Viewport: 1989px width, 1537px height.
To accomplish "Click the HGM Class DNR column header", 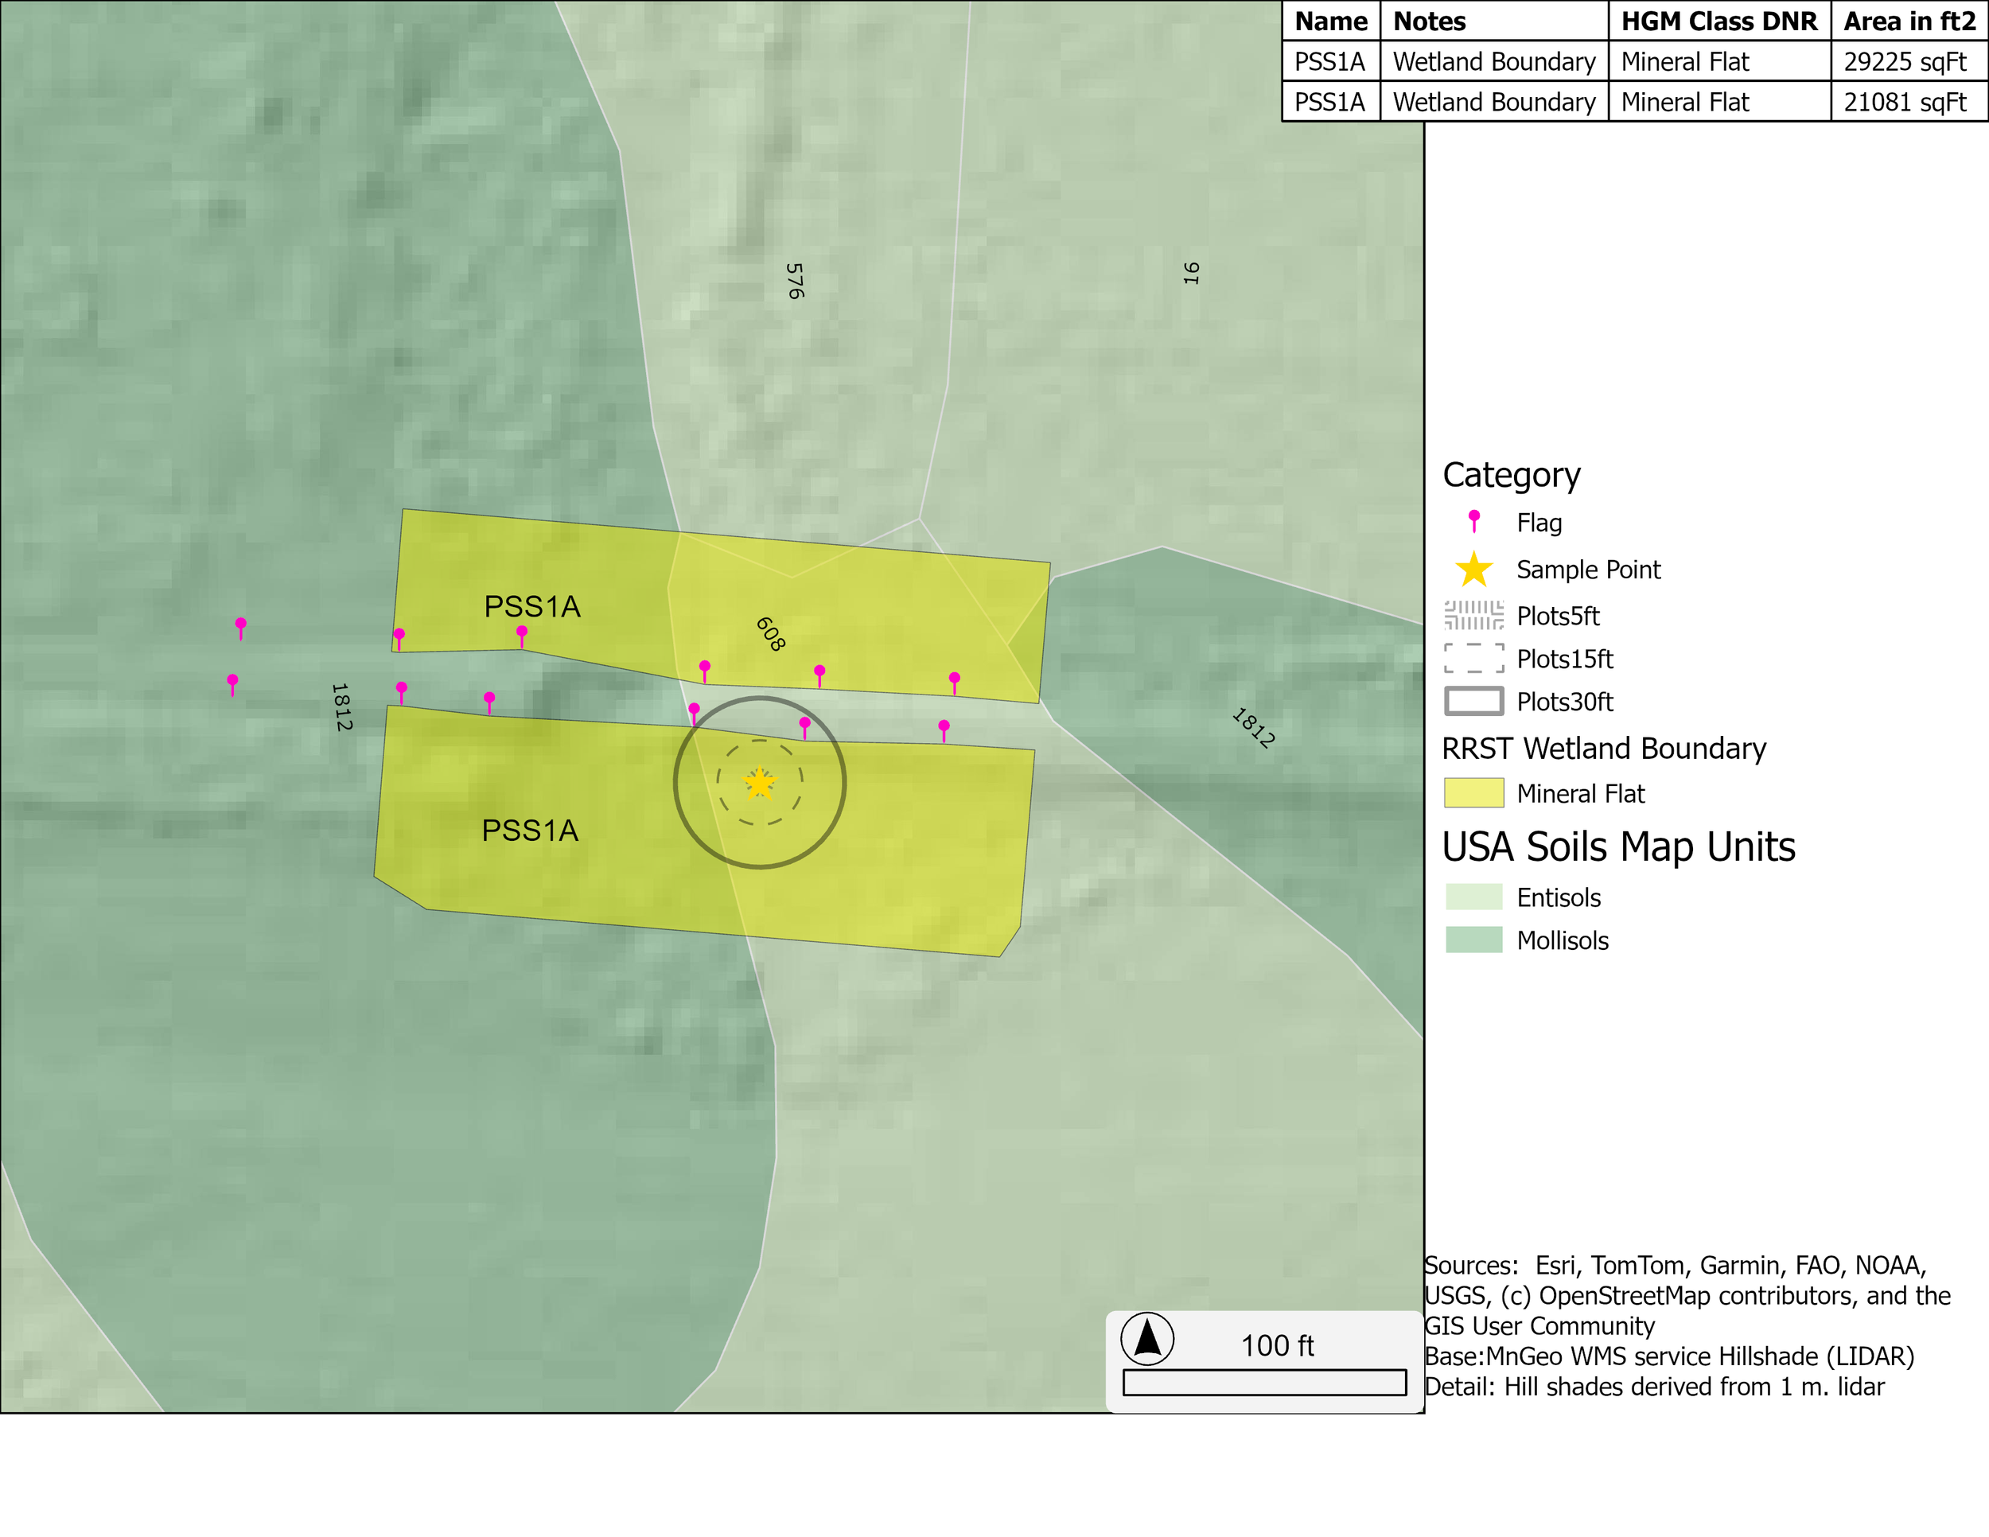I will [1718, 21].
